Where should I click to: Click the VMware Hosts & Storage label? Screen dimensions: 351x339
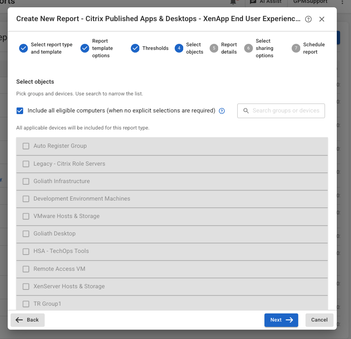pyautogui.click(x=67, y=216)
